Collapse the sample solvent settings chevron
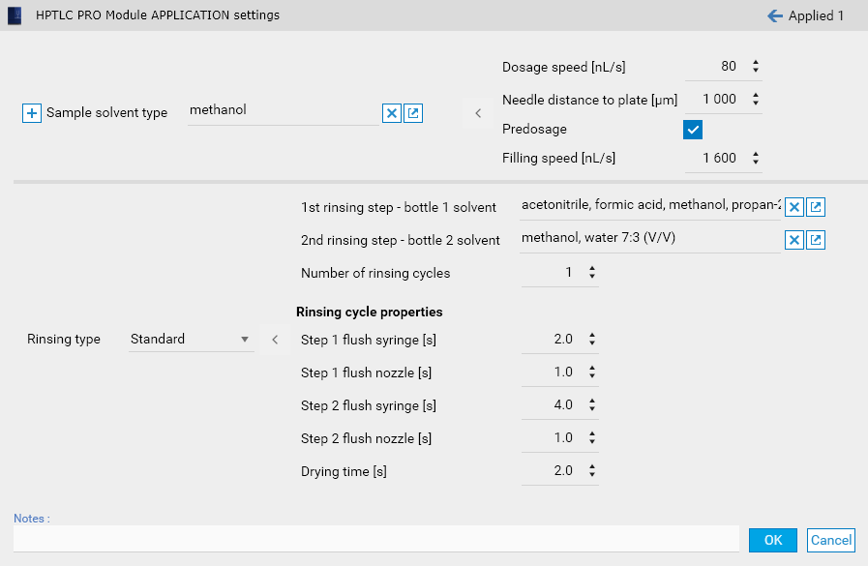 tap(477, 113)
